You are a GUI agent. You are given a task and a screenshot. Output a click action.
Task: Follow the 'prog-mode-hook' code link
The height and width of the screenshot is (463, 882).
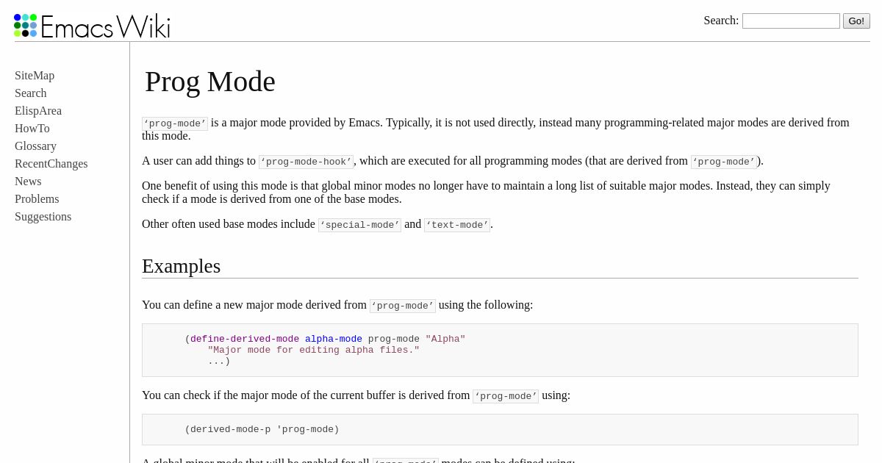(x=306, y=162)
